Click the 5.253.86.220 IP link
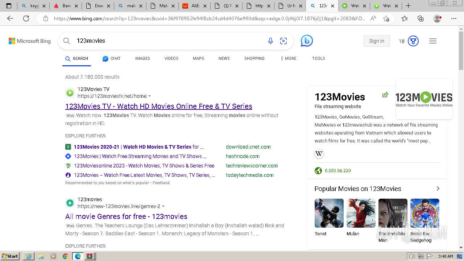 coord(338,171)
